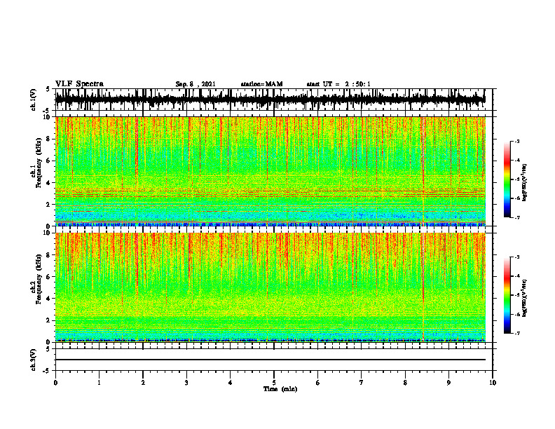Click time axis tick label "9"
This screenshot has width=555, height=429.
(448, 383)
